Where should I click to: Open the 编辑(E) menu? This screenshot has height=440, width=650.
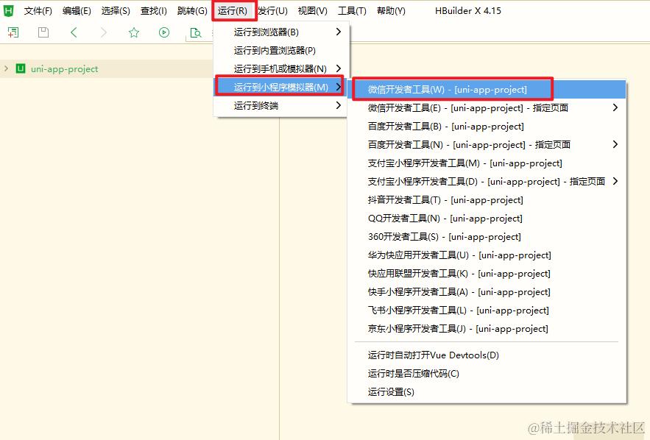(x=77, y=11)
